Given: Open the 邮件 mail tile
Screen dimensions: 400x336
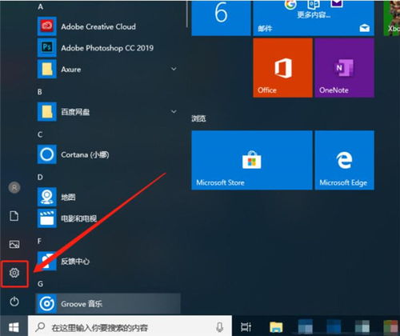Looking at the screenshot, I should [314, 18].
